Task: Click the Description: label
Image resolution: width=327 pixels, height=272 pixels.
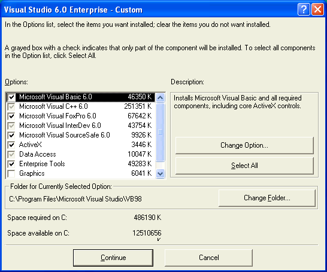Action: (x=187, y=82)
